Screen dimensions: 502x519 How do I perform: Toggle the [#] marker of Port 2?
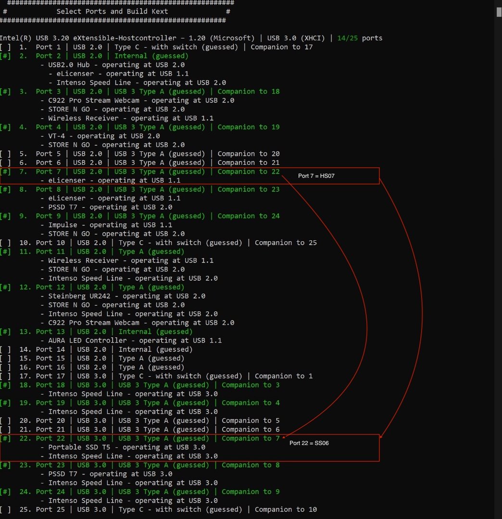point(5,56)
